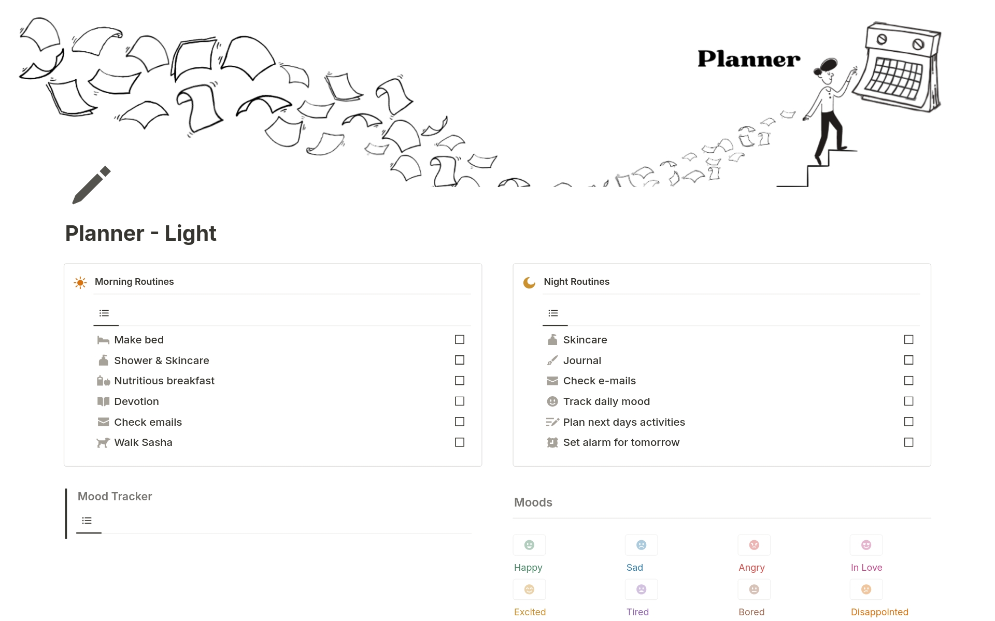Tick the Journal checkbox

tap(908, 360)
